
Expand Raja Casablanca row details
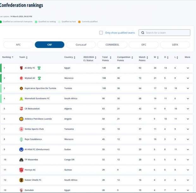[188, 139]
